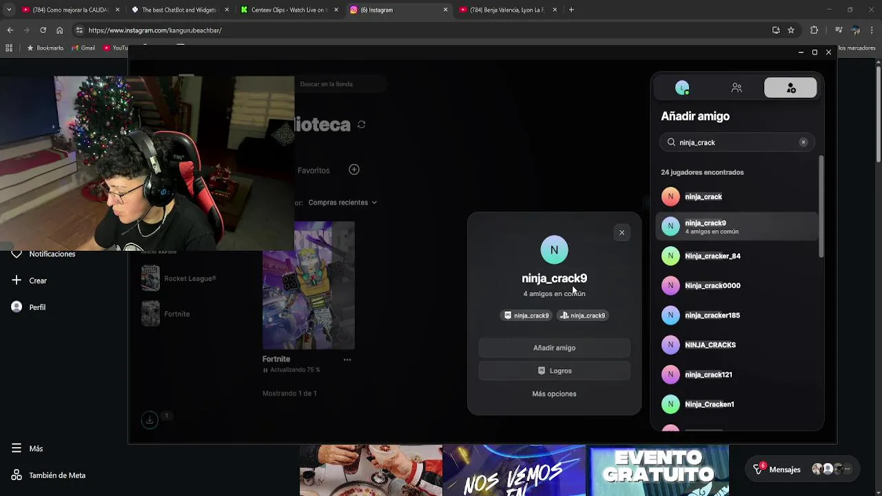The image size is (882, 496).
Task: Select ninja_crack121 in the results
Action: click(737, 374)
